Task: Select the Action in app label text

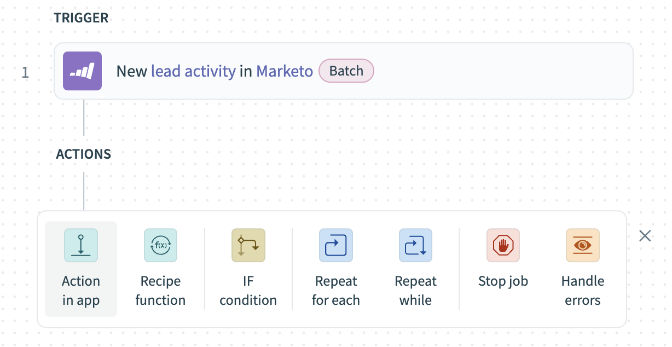Action: (x=80, y=290)
